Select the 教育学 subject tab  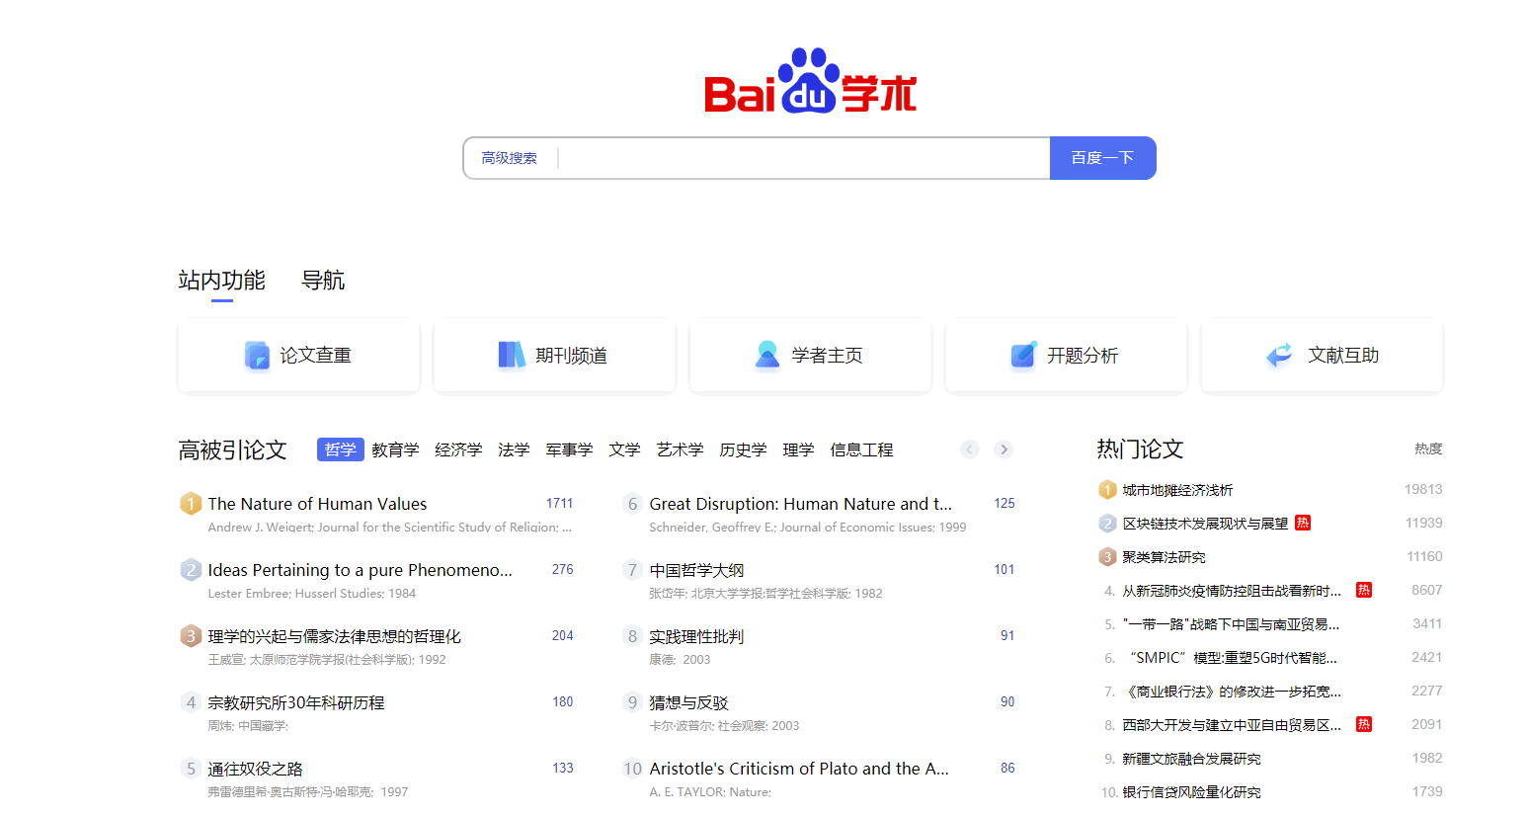395,449
